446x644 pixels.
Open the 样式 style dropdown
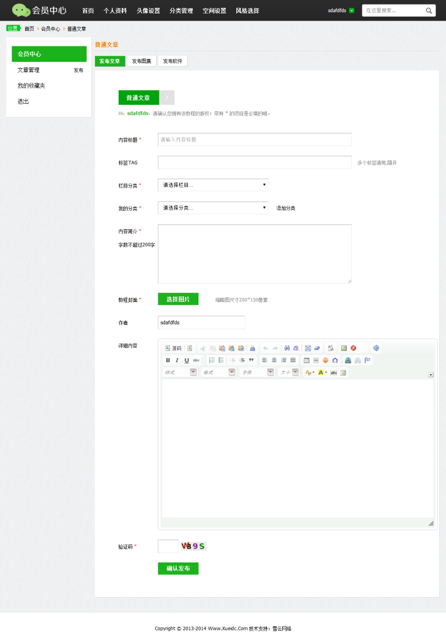click(x=180, y=373)
